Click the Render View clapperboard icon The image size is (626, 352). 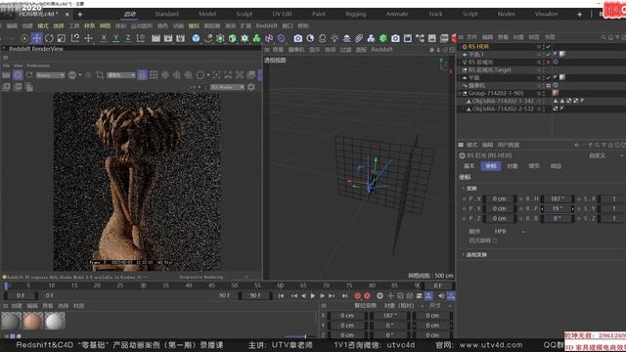tap(156, 38)
